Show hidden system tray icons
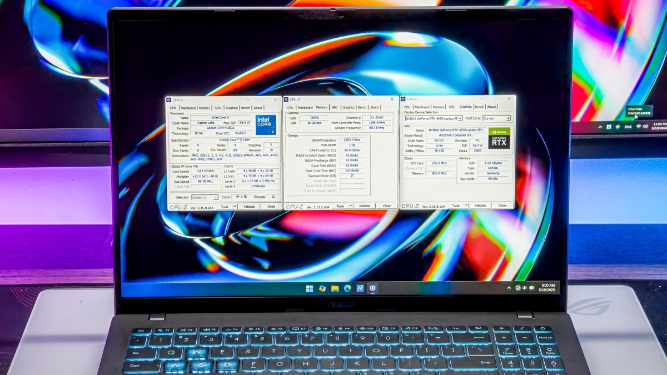Viewport: 667px width, 375px height. click(509, 288)
